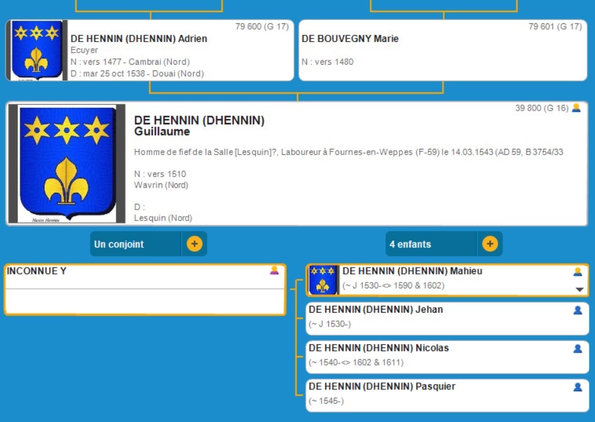Select father DE HENNIN (DHENNIN) Adrien
The width and height of the screenshot is (595, 422).
138,39
